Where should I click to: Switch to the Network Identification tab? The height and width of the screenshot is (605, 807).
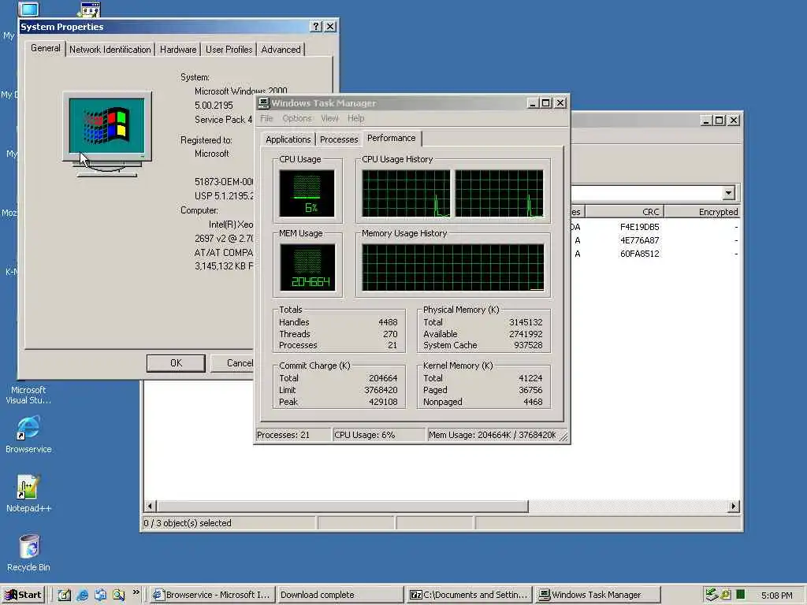(110, 50)
